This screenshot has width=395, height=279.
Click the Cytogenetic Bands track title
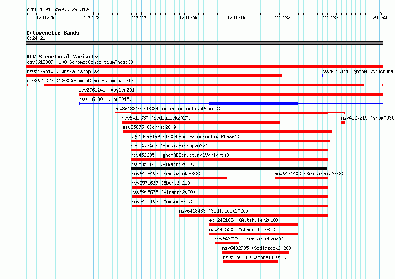click(53, 33)
